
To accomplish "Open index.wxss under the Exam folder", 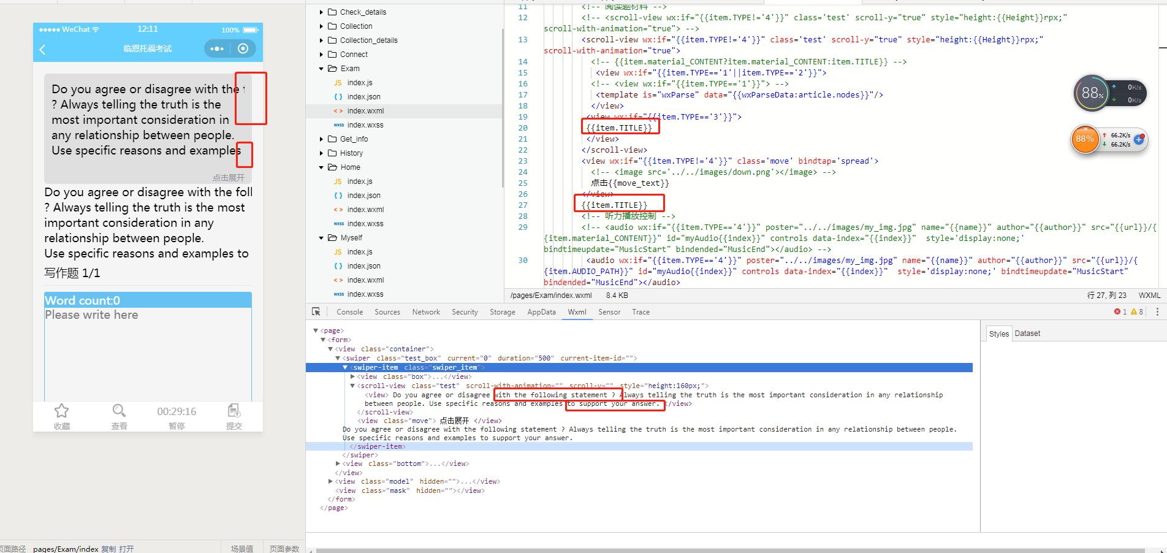I will [x=365, y=125].
